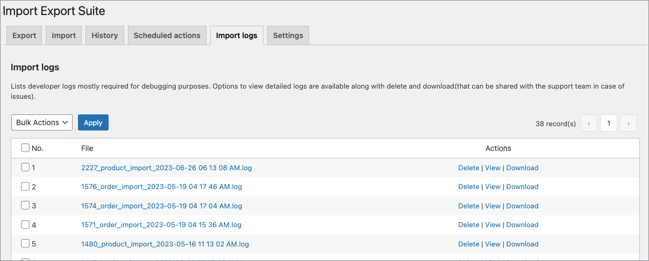Viewport: 649px width, 261px height.
Task: Tick checkbox for log number 5
Action: (25, 243)
